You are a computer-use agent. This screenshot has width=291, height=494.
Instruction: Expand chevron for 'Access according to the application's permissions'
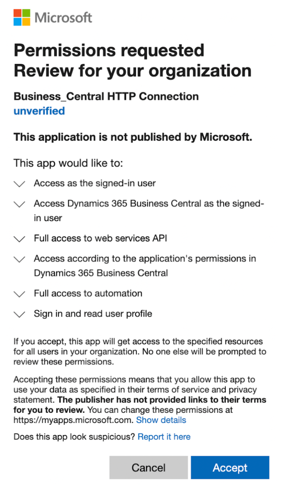(19, 259)
